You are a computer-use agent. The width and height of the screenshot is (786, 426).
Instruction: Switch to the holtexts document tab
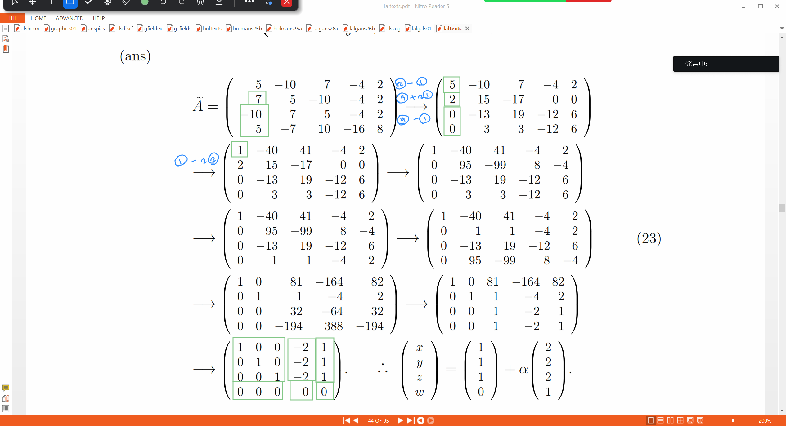point(209,29)
